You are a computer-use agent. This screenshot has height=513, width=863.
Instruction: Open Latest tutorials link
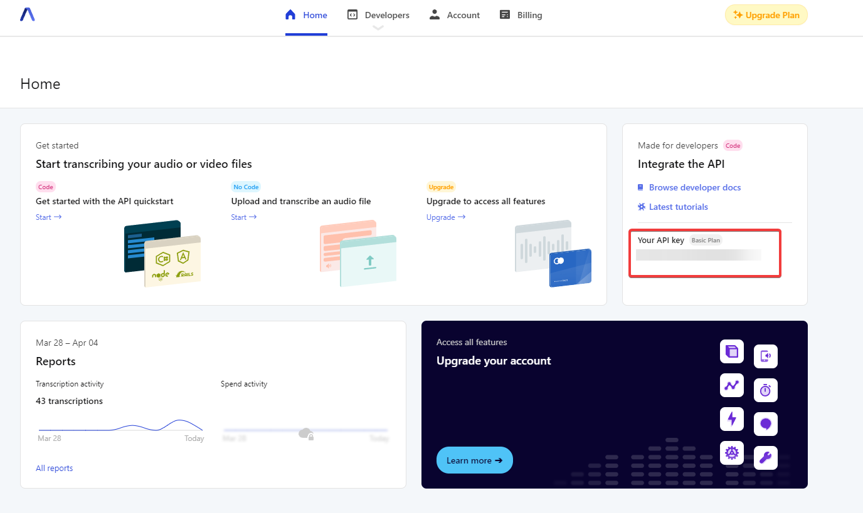(679, 207)
